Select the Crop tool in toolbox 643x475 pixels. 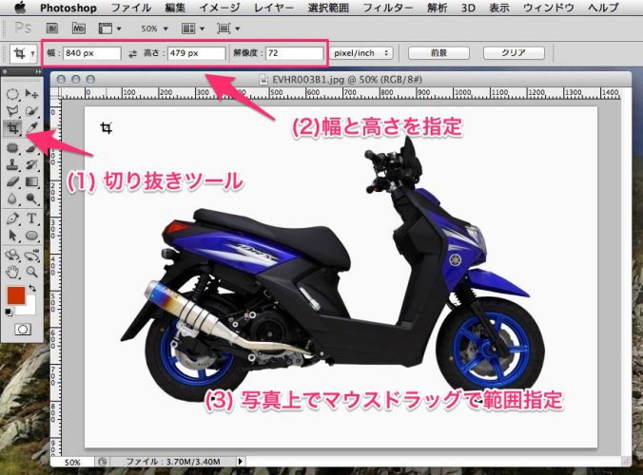point(12,128)
